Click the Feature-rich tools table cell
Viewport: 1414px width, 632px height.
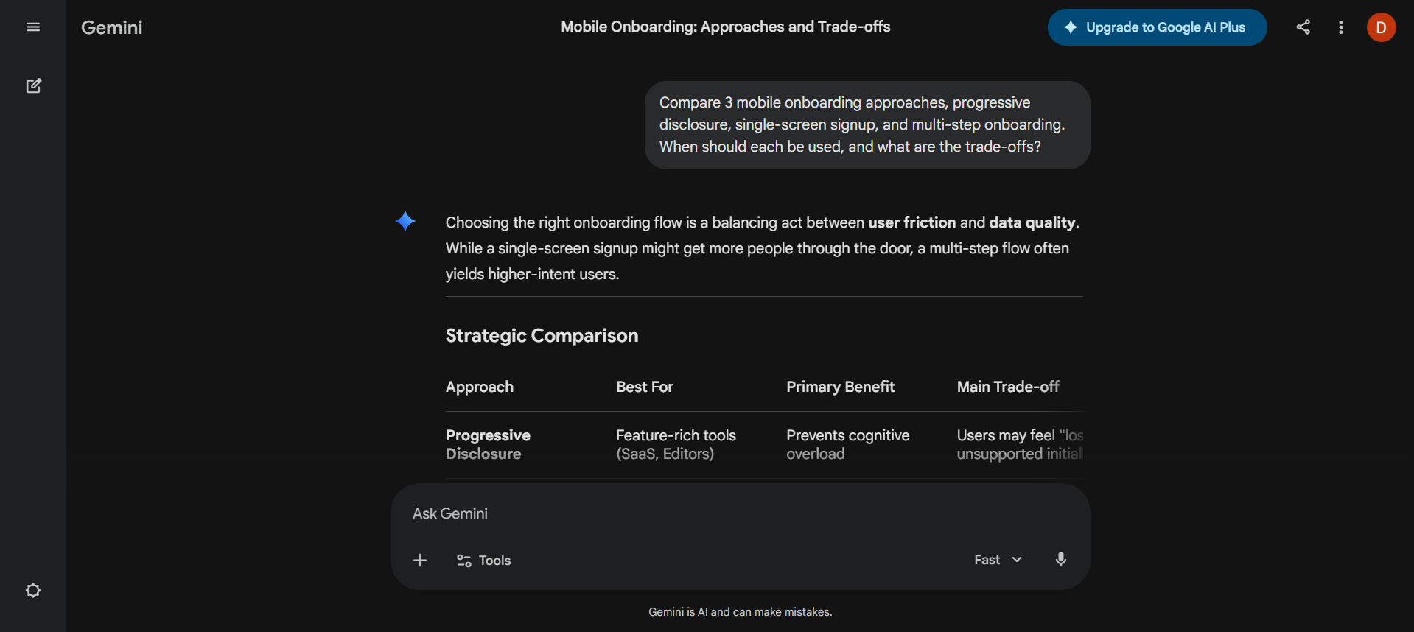(x=676, y=445)
